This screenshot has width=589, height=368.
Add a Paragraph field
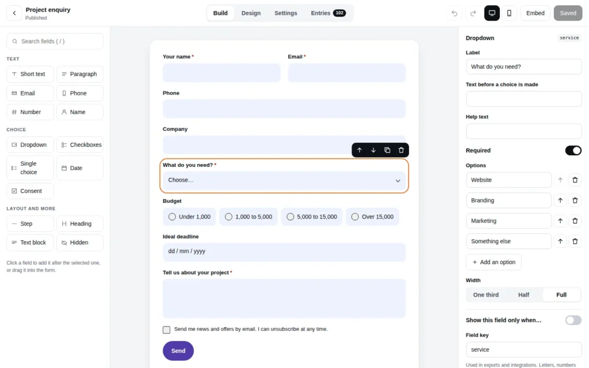pos(80,74)
